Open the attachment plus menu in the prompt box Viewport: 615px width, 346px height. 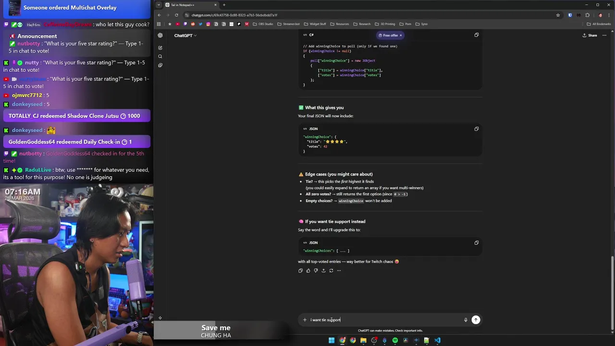coord(305,320)
